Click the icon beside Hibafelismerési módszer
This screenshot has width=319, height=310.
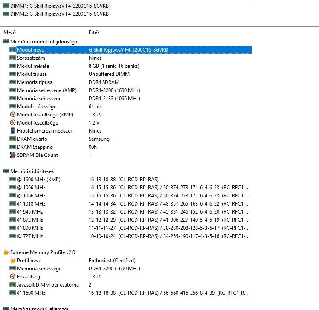[x=13, y=130]
